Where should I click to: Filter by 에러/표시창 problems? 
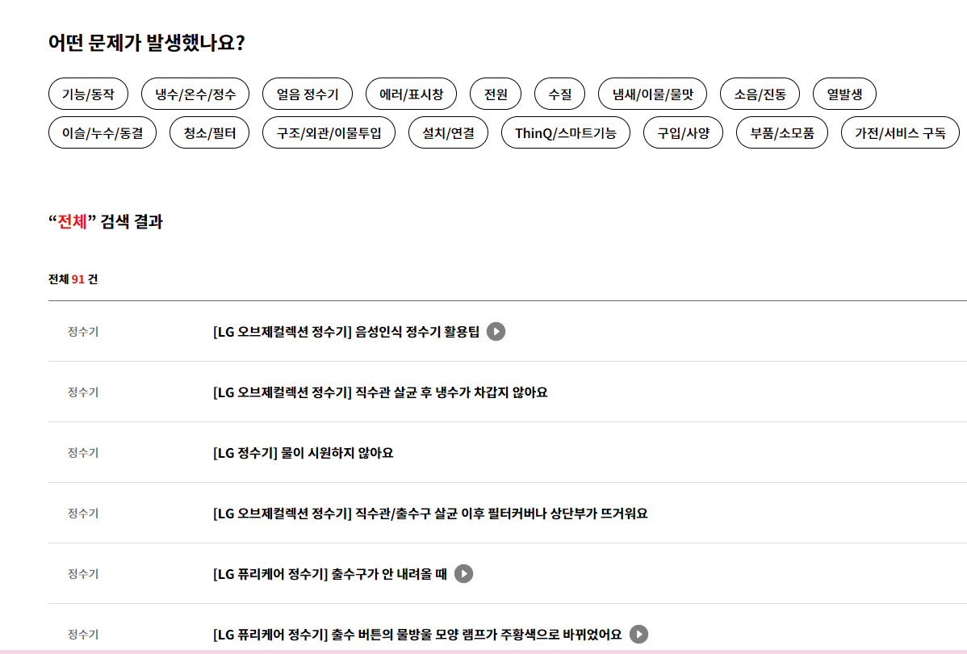(x=412, y=94)
